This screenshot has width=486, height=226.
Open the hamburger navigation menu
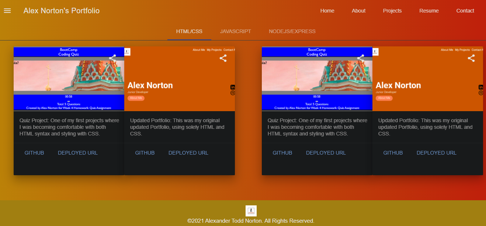7,10
